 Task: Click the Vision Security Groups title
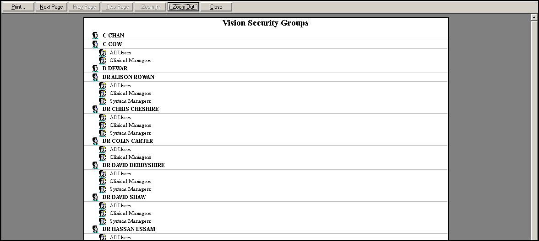click(x=266, y=23)
